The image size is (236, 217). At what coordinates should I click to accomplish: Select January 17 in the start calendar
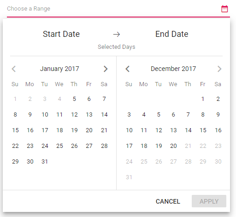(45, 130)
